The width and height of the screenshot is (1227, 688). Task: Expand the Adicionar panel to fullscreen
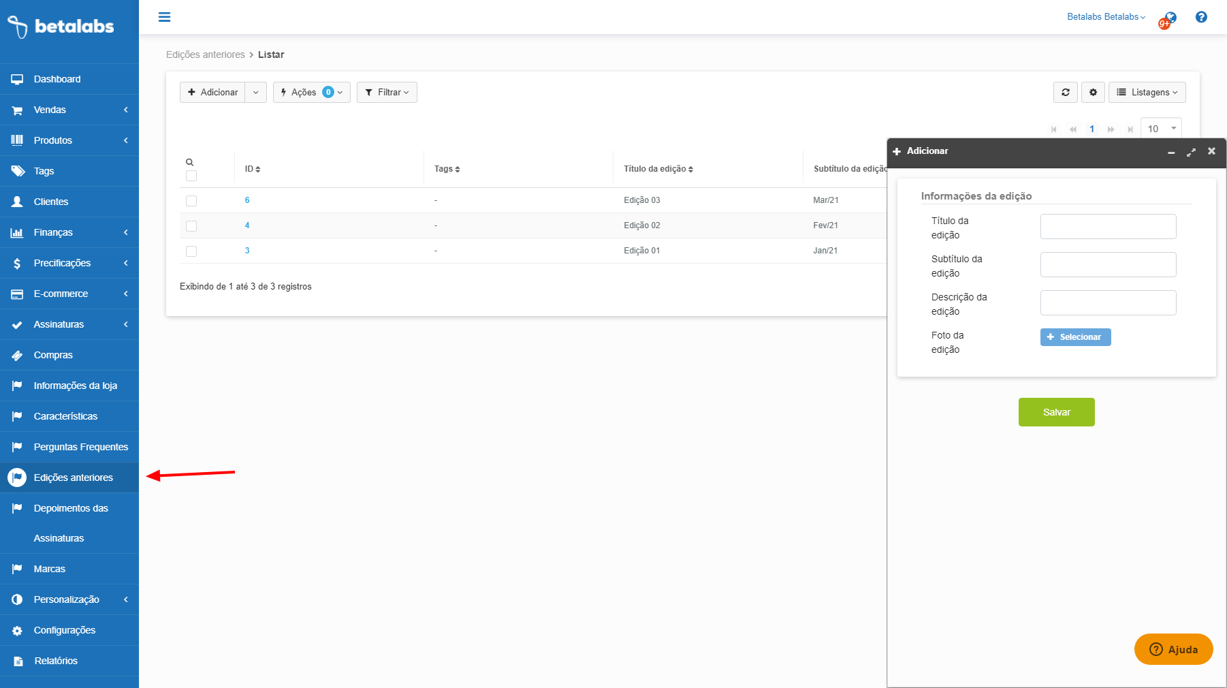coord(1191,152)
